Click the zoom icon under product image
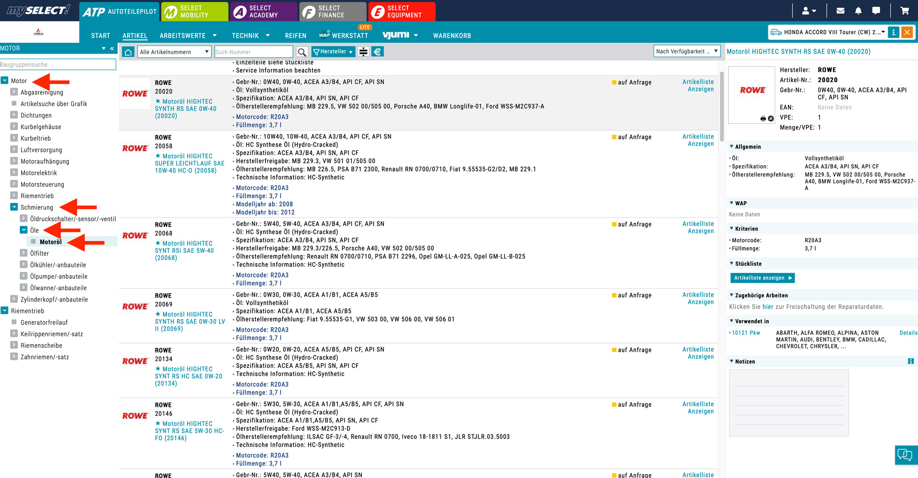918x478 pixels. point(771,118)
